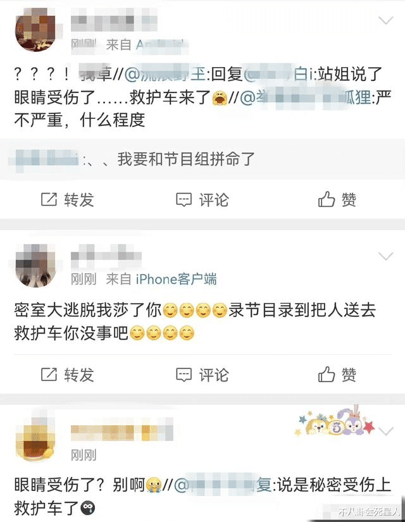Expand the second post's chevron menu
This screenshot has height=522, width=405.
point(386,256)
